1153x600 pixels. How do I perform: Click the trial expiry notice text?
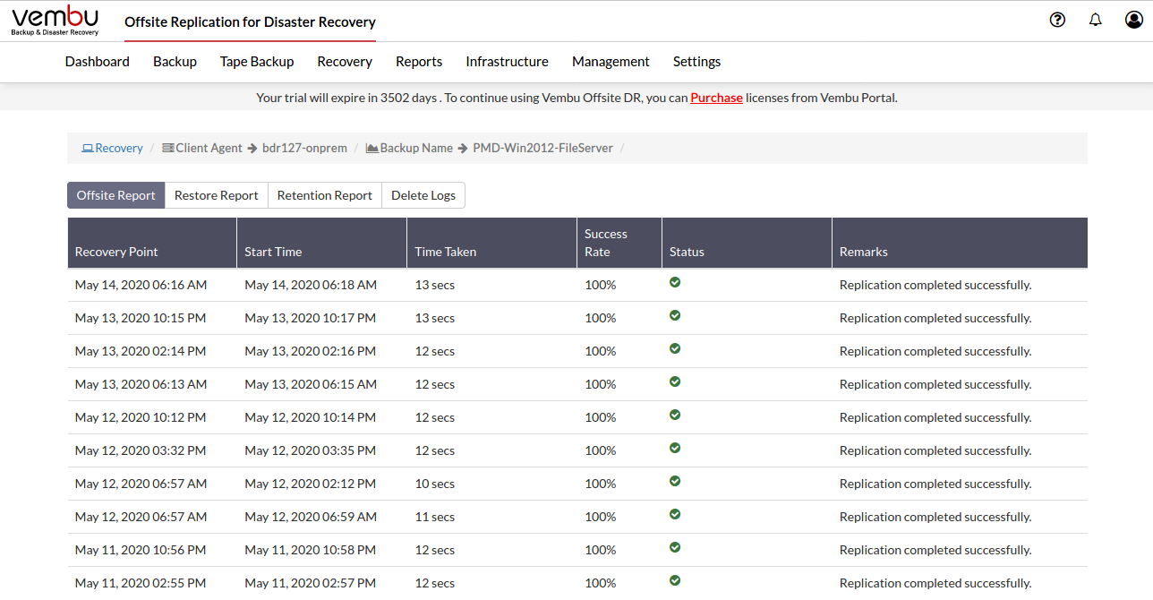576,98
